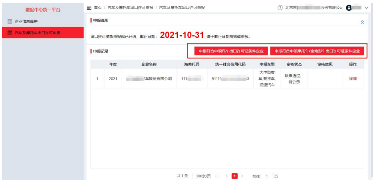Click the 前往 page number input field
The image size is (383, 180).
coord(267,176)
